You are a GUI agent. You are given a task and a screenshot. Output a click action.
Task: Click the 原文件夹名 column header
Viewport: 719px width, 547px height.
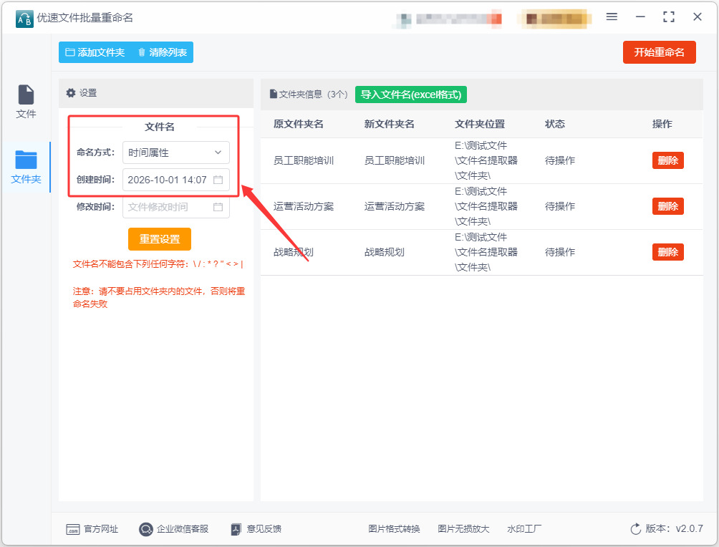pyautogui.click(x=299, y=124)
